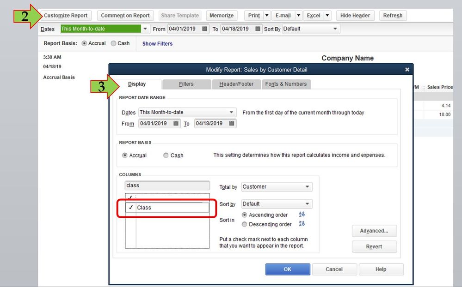Screen dimensions: 462x287
Task: Click the Hide Header button
Action: (x=355, y=16)
